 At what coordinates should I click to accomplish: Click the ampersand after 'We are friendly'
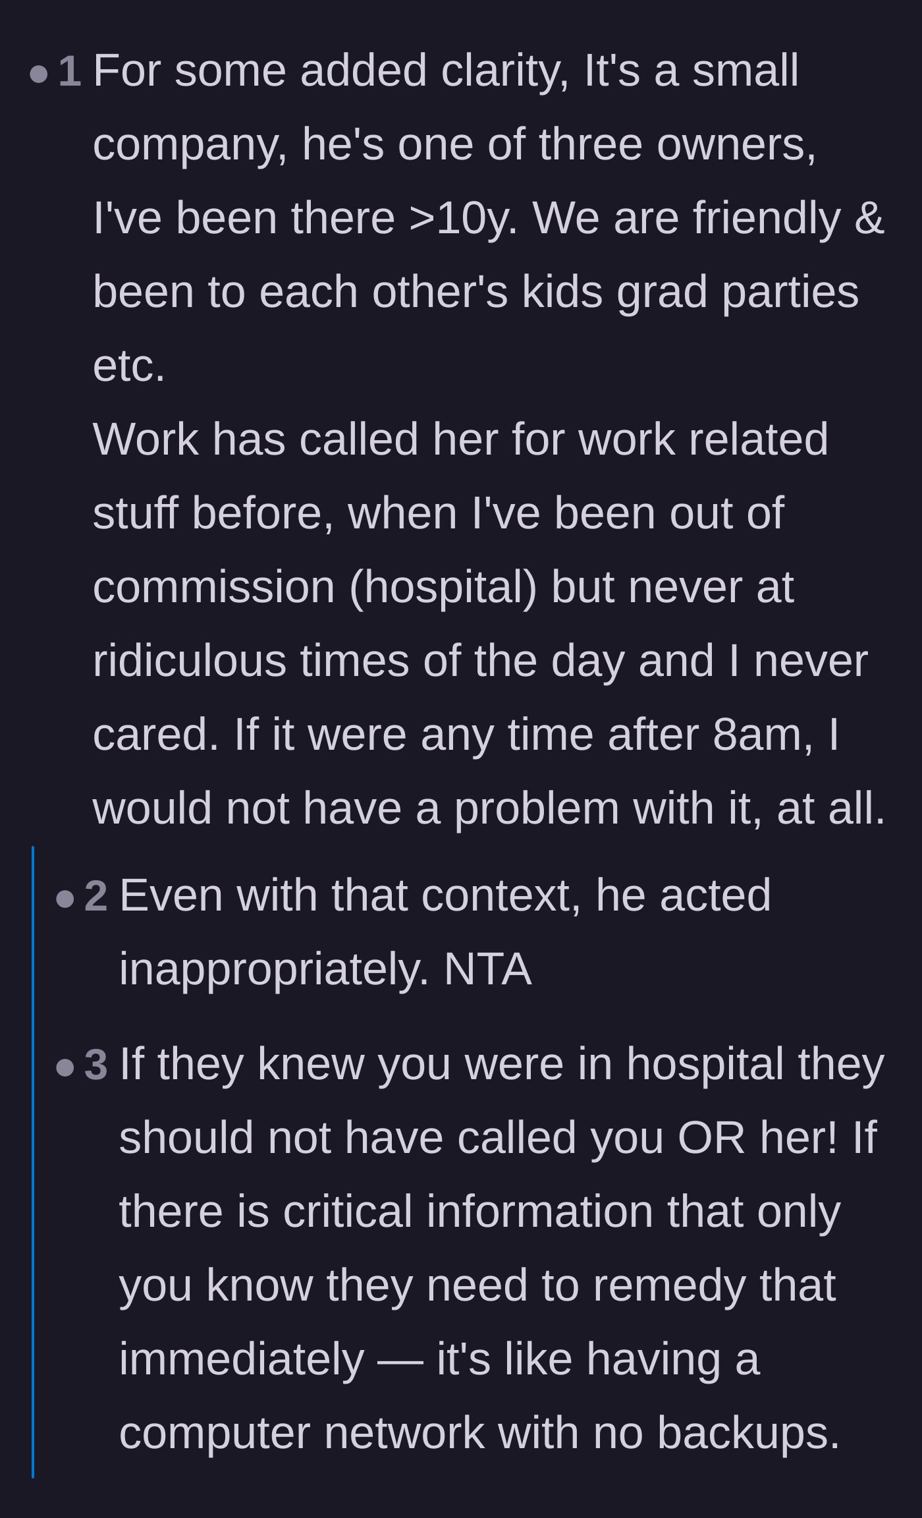pyautogui.click(x=869, y=218)
